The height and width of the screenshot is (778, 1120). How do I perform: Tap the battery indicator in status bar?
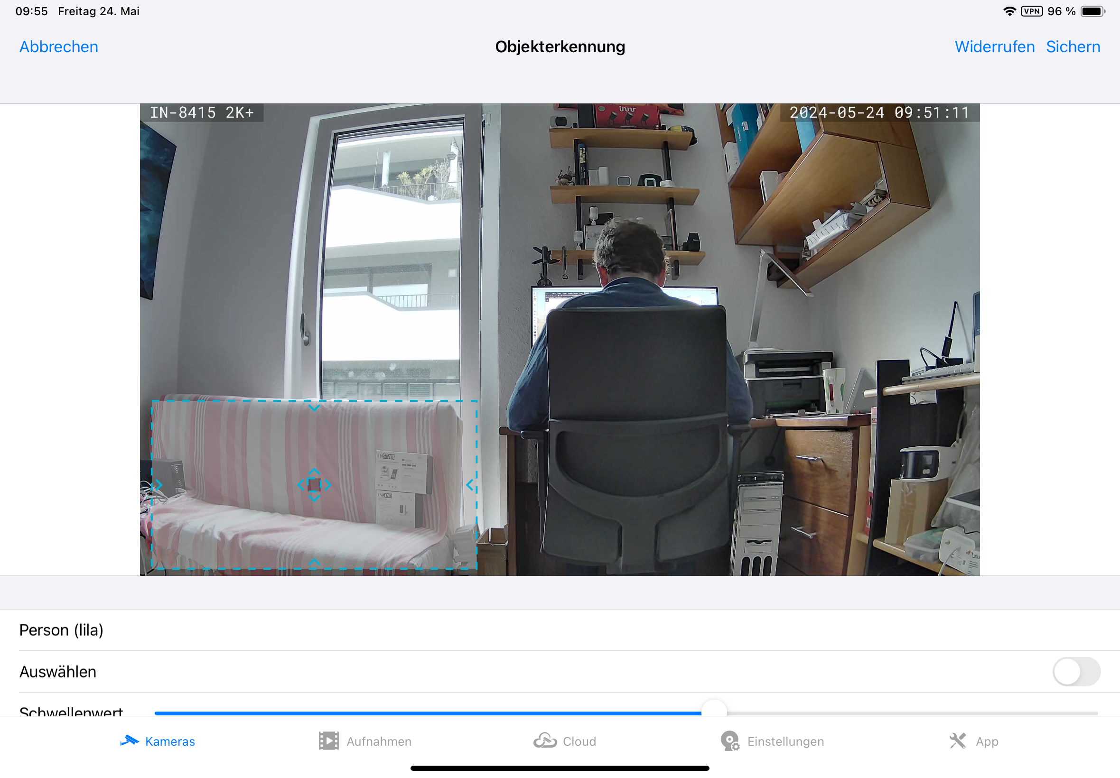pyautogui.click(x=1092, y=11)
